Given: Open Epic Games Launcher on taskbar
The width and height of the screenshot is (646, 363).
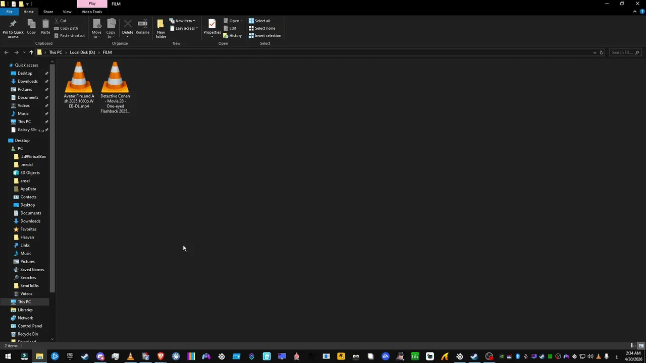Looking at the screenshot, I should (70, 356).
